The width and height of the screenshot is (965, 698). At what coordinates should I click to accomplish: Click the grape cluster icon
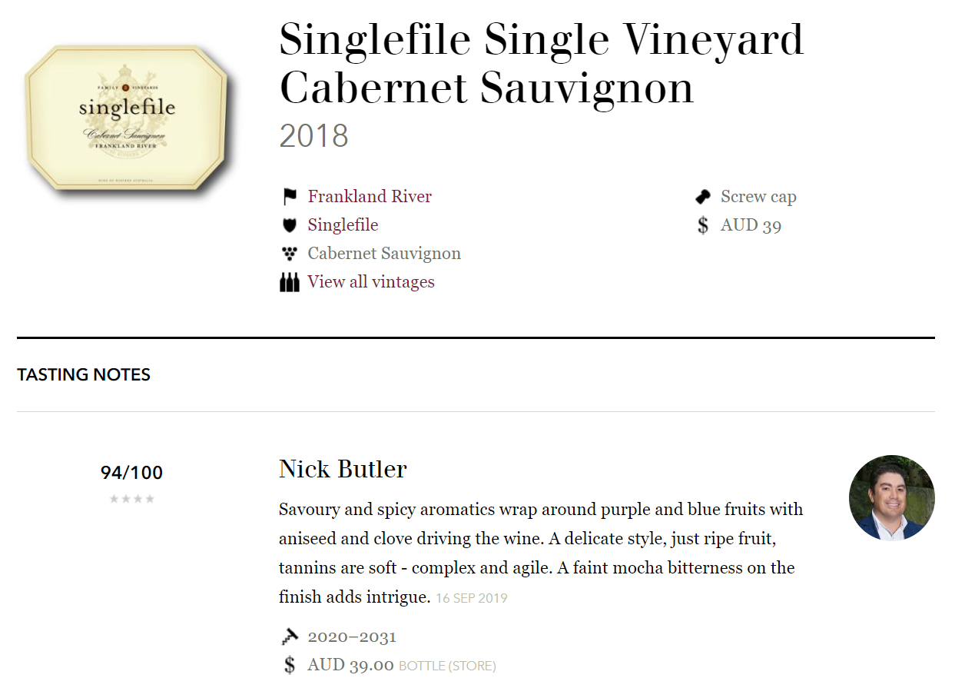tap(289, 254)
